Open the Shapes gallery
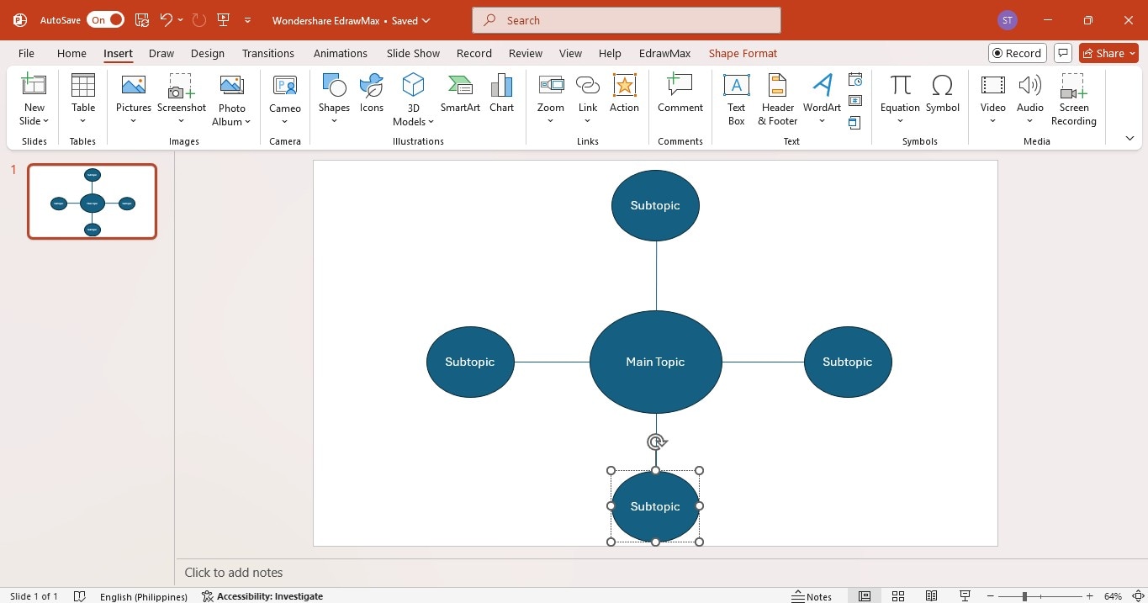The height and width of the screenshot is (603, 1148). 334,99
